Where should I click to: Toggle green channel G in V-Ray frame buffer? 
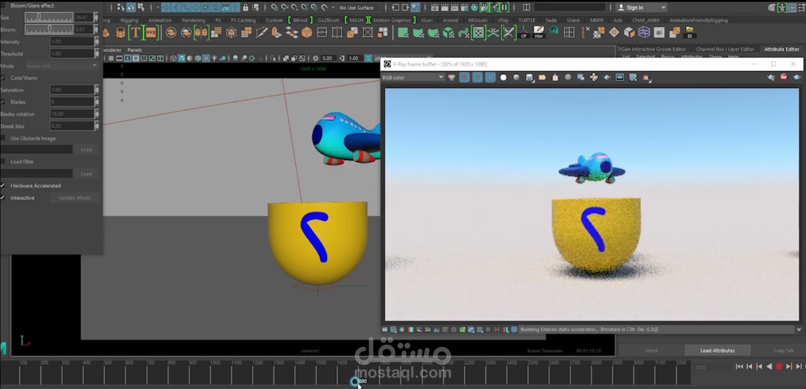click(477, 78)
